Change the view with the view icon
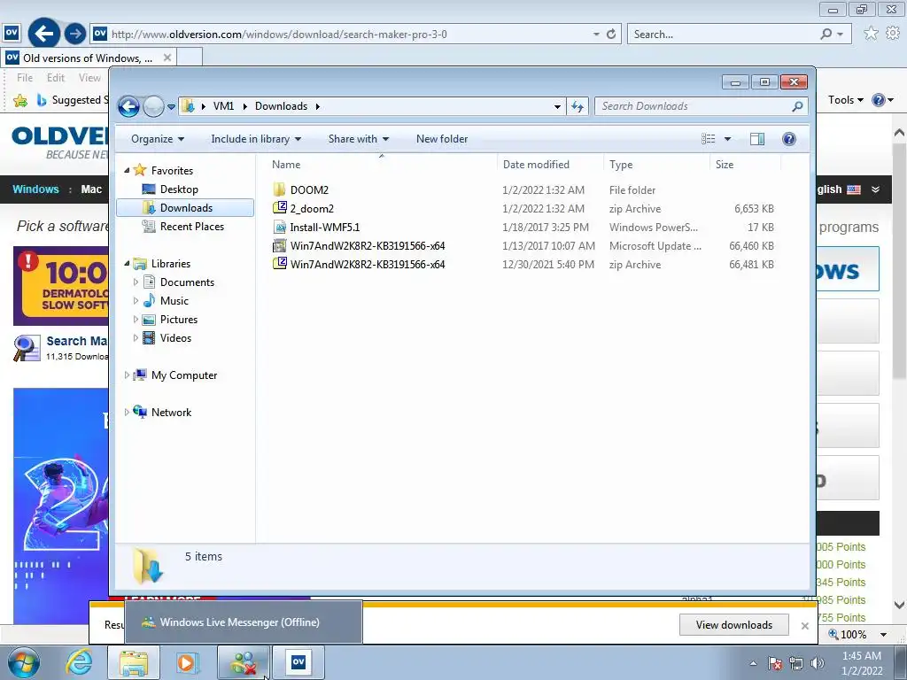Screen dimensions: 907x680 709,139
